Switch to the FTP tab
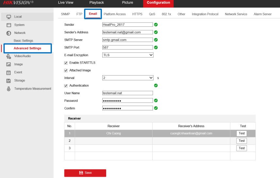This screenshot has height=178, width=280. 79,14
